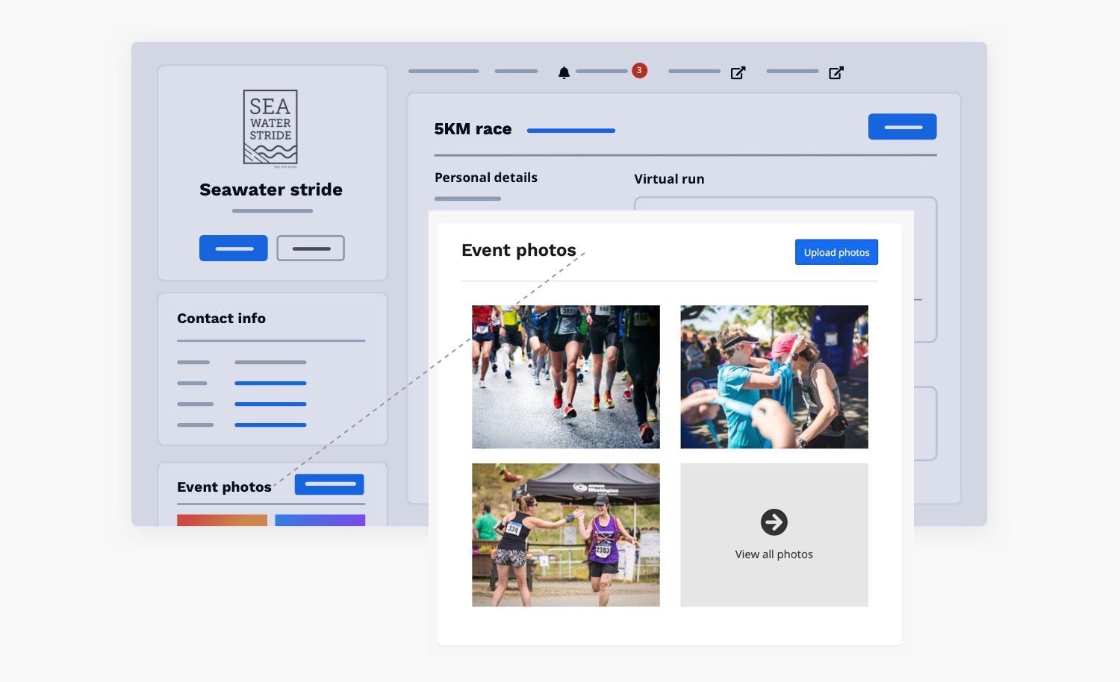Open the rightmost external link icon in top navigation
Screen dimensions: 1120x682
(x=836, y=72)
